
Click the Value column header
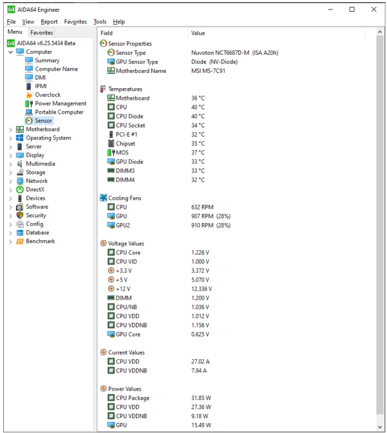[x=277, y=33]
